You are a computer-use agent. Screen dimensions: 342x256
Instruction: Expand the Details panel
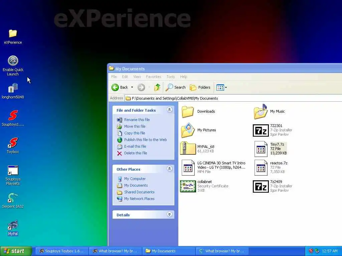coord(169,214)
